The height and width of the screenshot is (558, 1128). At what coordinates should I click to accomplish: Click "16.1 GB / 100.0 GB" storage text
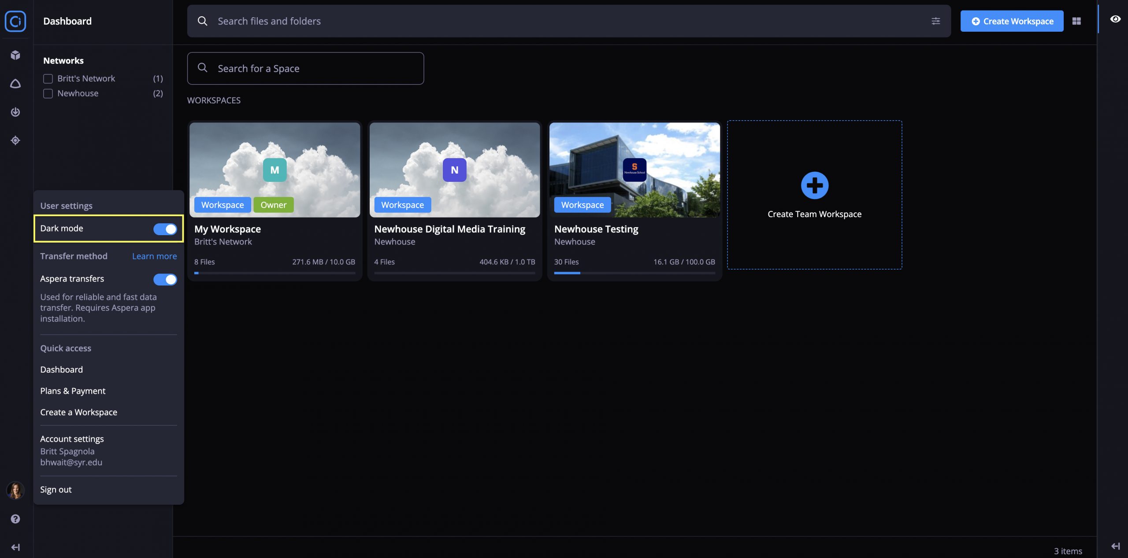tap(684, 262)
